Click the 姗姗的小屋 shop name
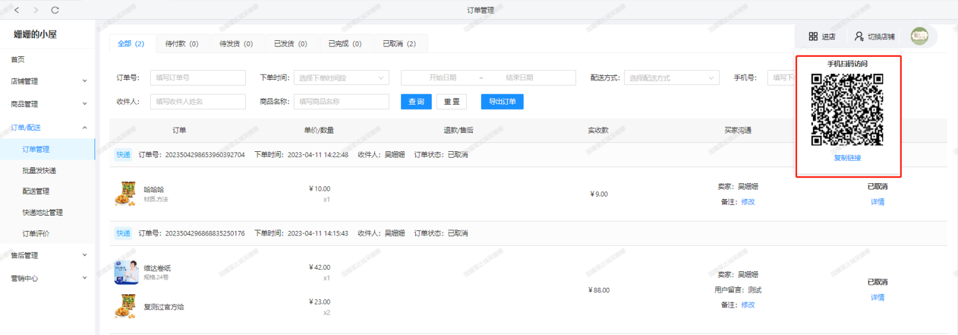Image resolution: width=958 pixels, height=335 pixels. coord(35,34)
